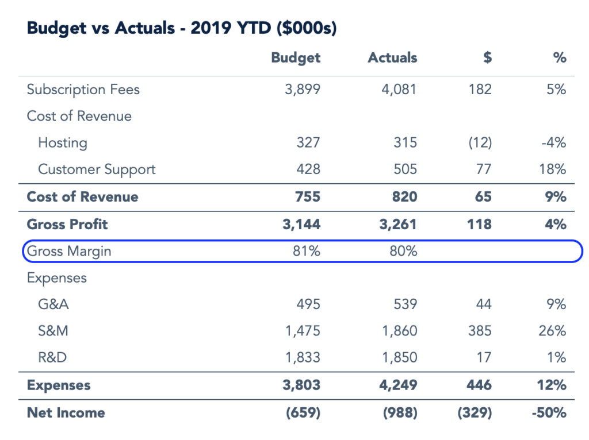Select the Net Income row label
Screen dimensions: 589x440
coord(65,412)
